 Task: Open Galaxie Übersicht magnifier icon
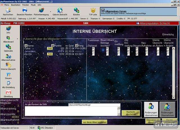click(60, 10)
